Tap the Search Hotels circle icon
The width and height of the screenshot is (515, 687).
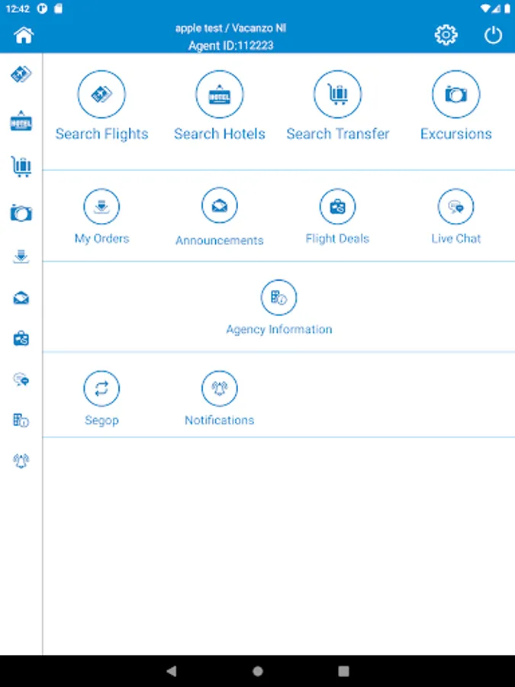220,94
